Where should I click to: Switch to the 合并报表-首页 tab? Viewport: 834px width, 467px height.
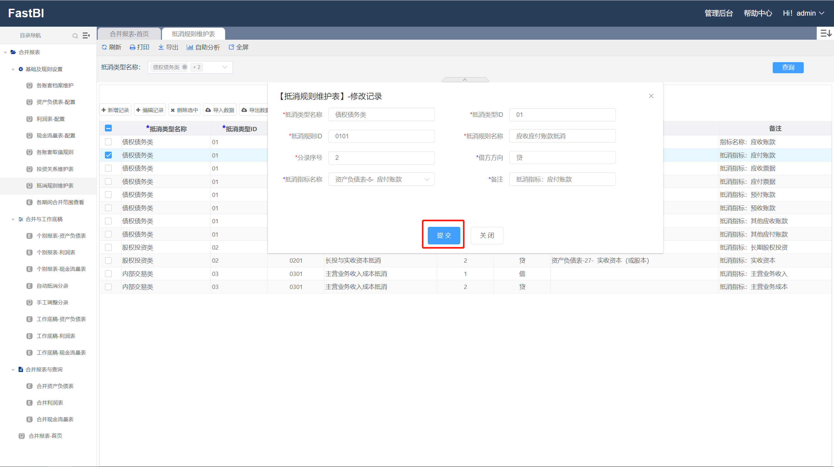click(129, 34)
